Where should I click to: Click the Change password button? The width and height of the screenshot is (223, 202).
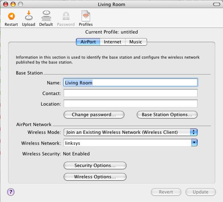click(x=94, y=114)
